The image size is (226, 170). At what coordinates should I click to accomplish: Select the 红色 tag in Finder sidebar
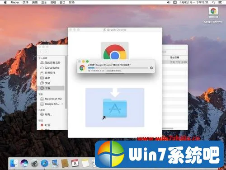(51, 125)
